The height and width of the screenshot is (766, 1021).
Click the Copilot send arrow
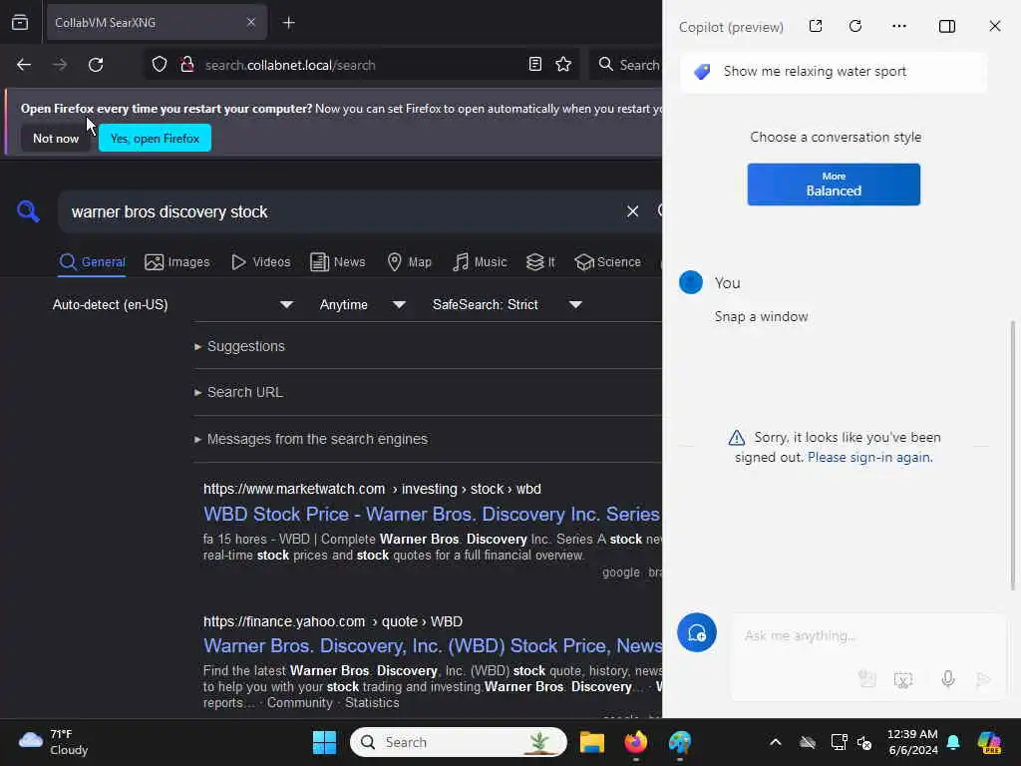click(983, 679)
